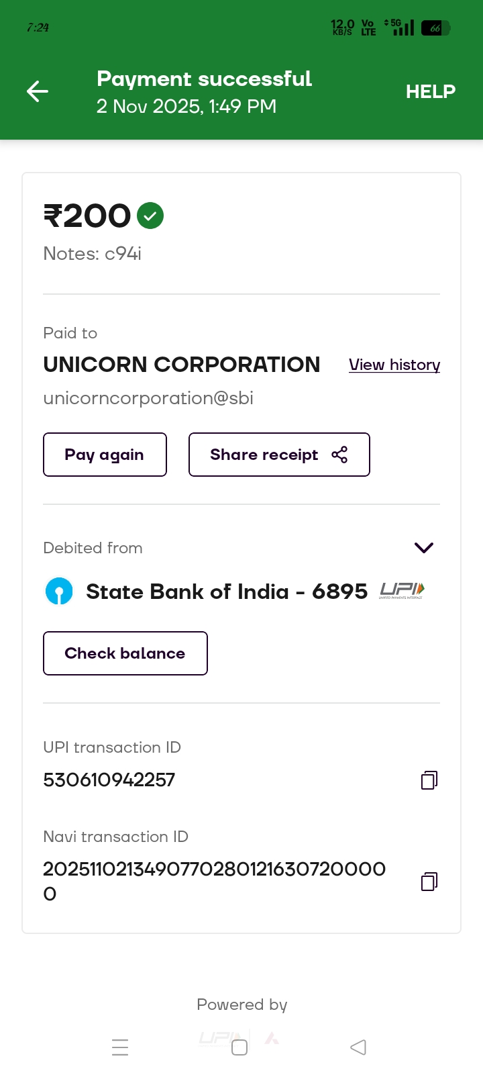The width and height of the screenshot is (483, 1077).
Task: Tap the State Bank of India logo
Action: pos(59,592)
